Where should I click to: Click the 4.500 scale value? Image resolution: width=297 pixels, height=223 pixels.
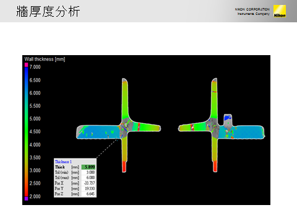pos(35,131)
